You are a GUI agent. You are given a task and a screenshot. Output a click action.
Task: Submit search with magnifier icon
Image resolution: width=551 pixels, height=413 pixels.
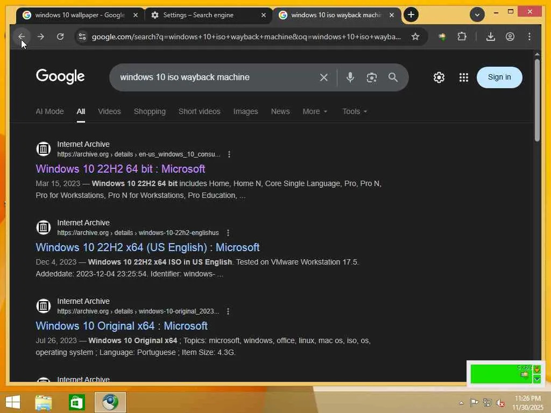coord(393,77)
